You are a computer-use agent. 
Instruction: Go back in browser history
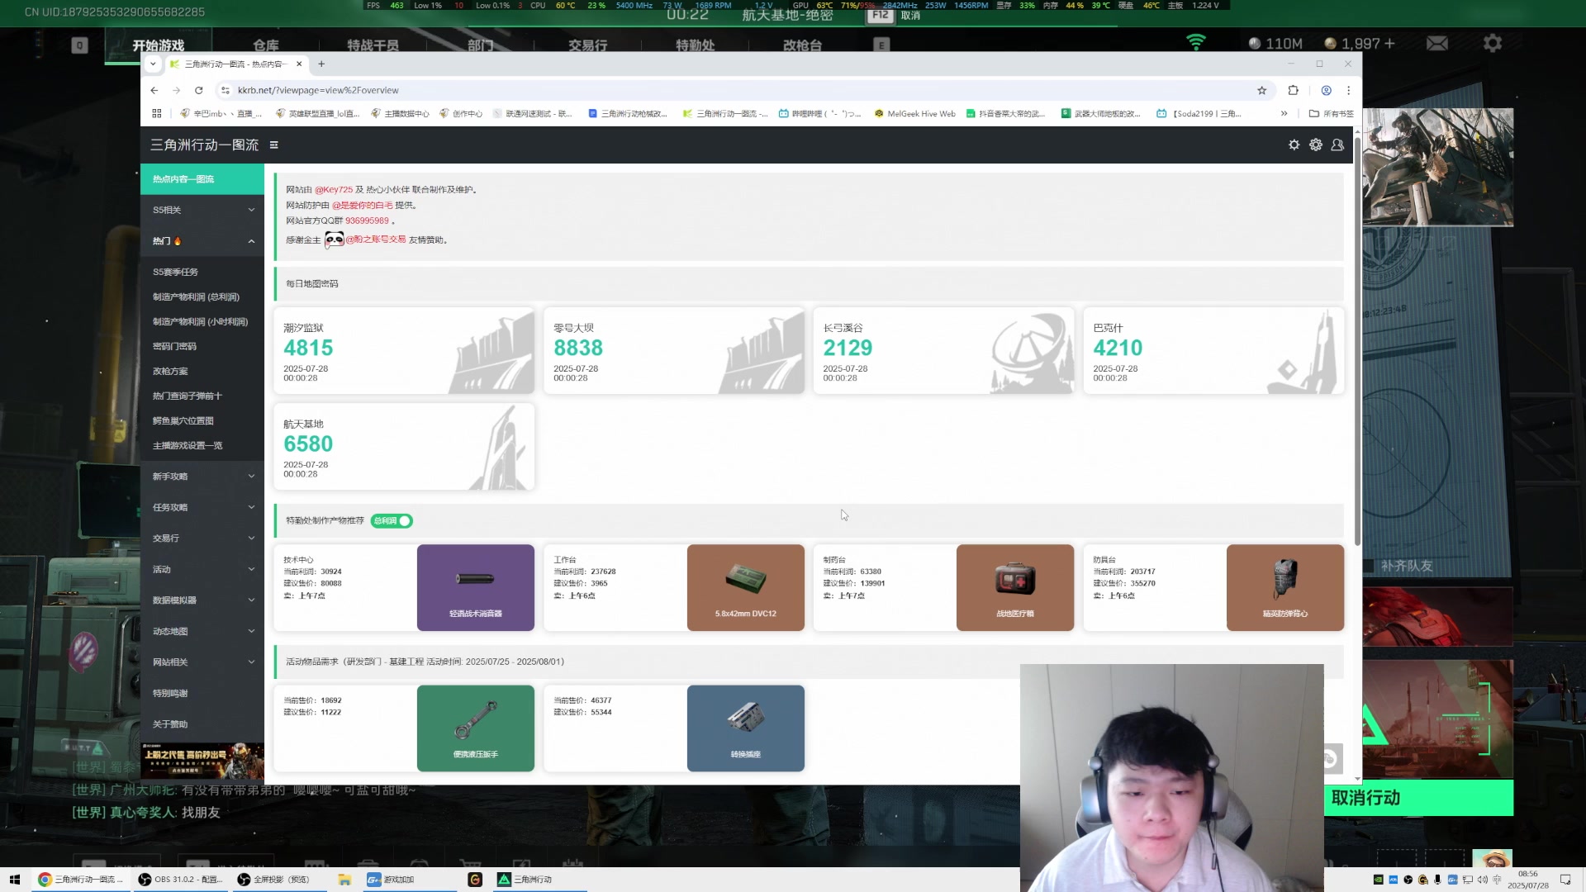coord(154,90)
